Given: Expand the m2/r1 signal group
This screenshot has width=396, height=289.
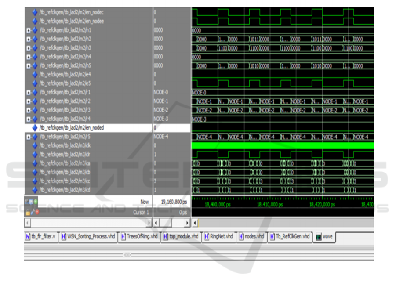Looking at the screenshot, I should coord(28,92).
